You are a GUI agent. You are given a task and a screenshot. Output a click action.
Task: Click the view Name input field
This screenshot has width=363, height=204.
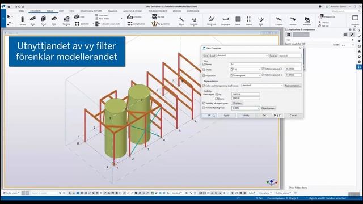pos(266,64)
